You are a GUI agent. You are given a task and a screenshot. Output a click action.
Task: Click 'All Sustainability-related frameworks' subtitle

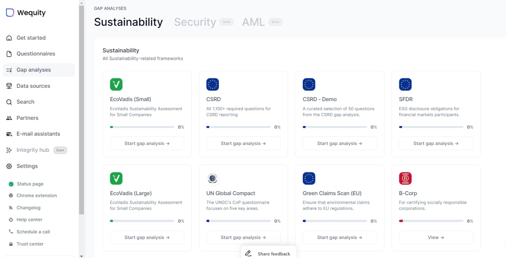tap(143, 59)
